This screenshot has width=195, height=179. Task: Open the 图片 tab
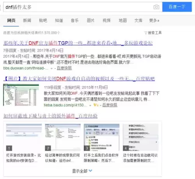tap(91, 20)
